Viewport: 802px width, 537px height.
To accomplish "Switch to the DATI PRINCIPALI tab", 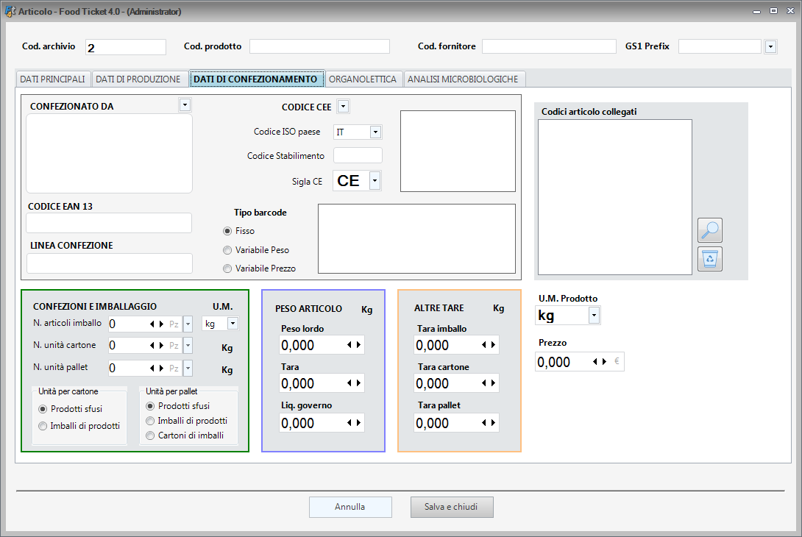I will pos(53,79).
